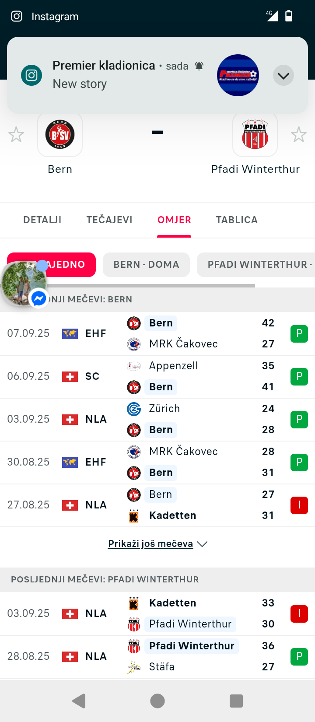The height and width of the screenshot is (722, 315).
Task: Open the Premier kladionica story thumbnail
Action: (x=238, y=75)
